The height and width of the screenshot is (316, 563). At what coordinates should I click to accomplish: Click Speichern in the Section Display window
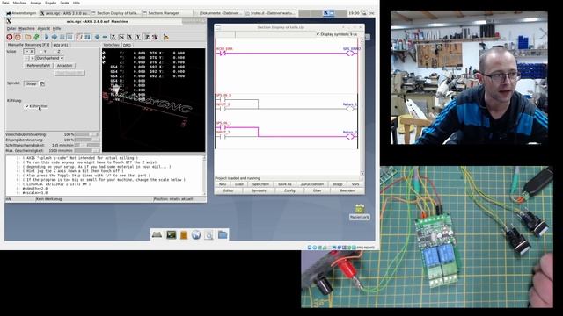click(260, 184)
